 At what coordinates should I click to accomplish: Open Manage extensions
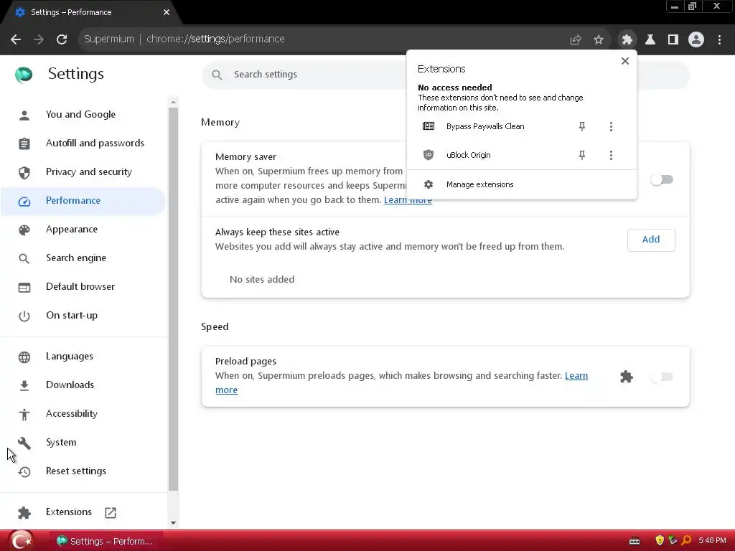coord(521,184)
